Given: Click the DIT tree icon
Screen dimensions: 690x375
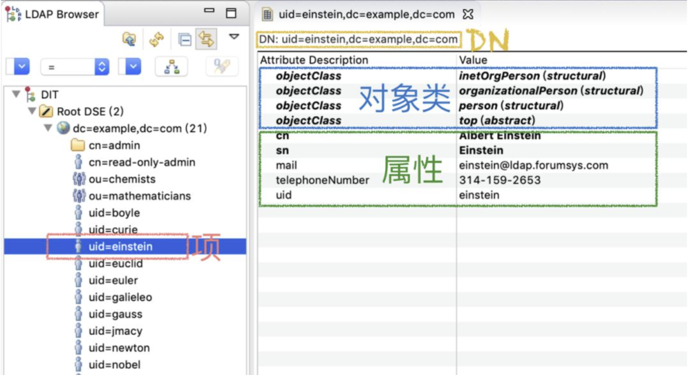Looking at the screenshot, I should click(x=30, y=94).
